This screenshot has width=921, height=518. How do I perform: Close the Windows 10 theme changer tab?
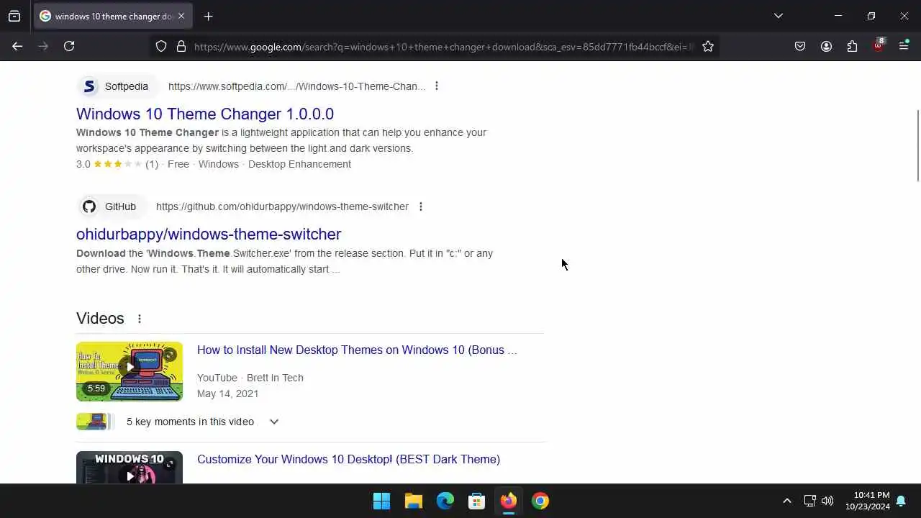pyautogui.click(x=181, y=16)
